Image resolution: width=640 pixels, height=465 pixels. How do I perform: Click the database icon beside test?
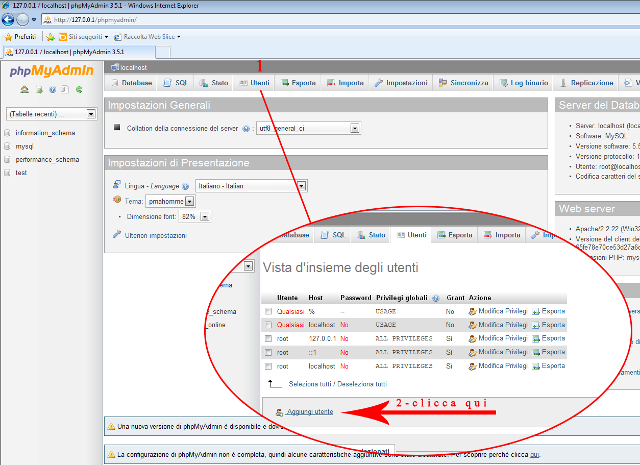point(7,173)
